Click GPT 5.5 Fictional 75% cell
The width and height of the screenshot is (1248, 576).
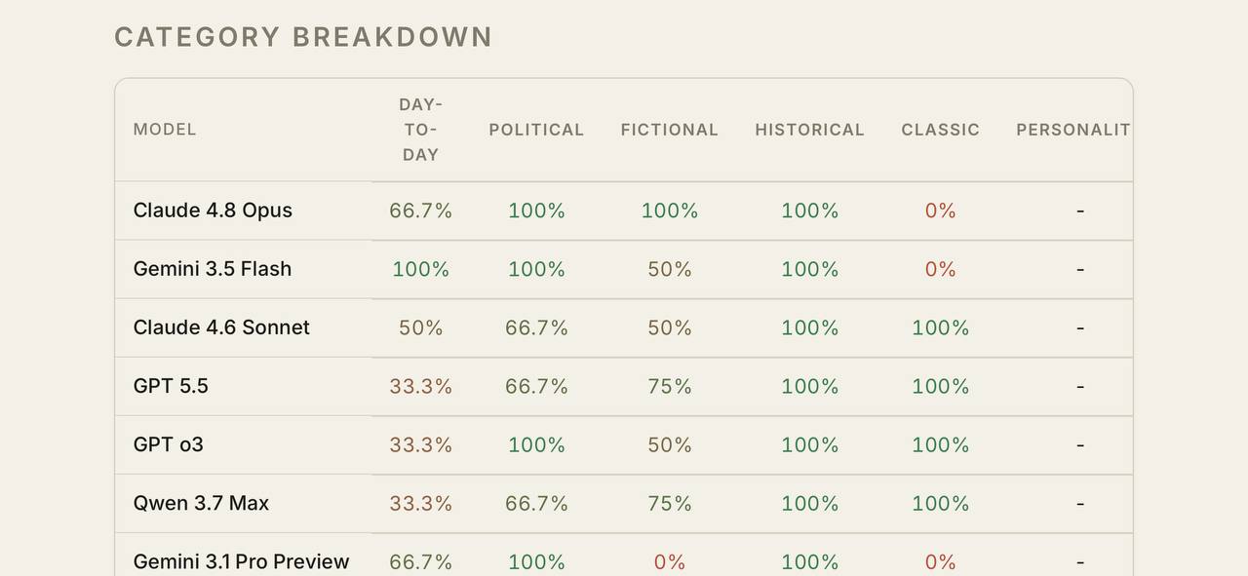coord(670,386)
